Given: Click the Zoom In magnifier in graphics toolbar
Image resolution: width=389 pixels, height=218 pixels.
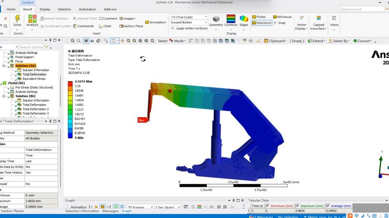Looking at the screenshot, I should coord(73,41).
